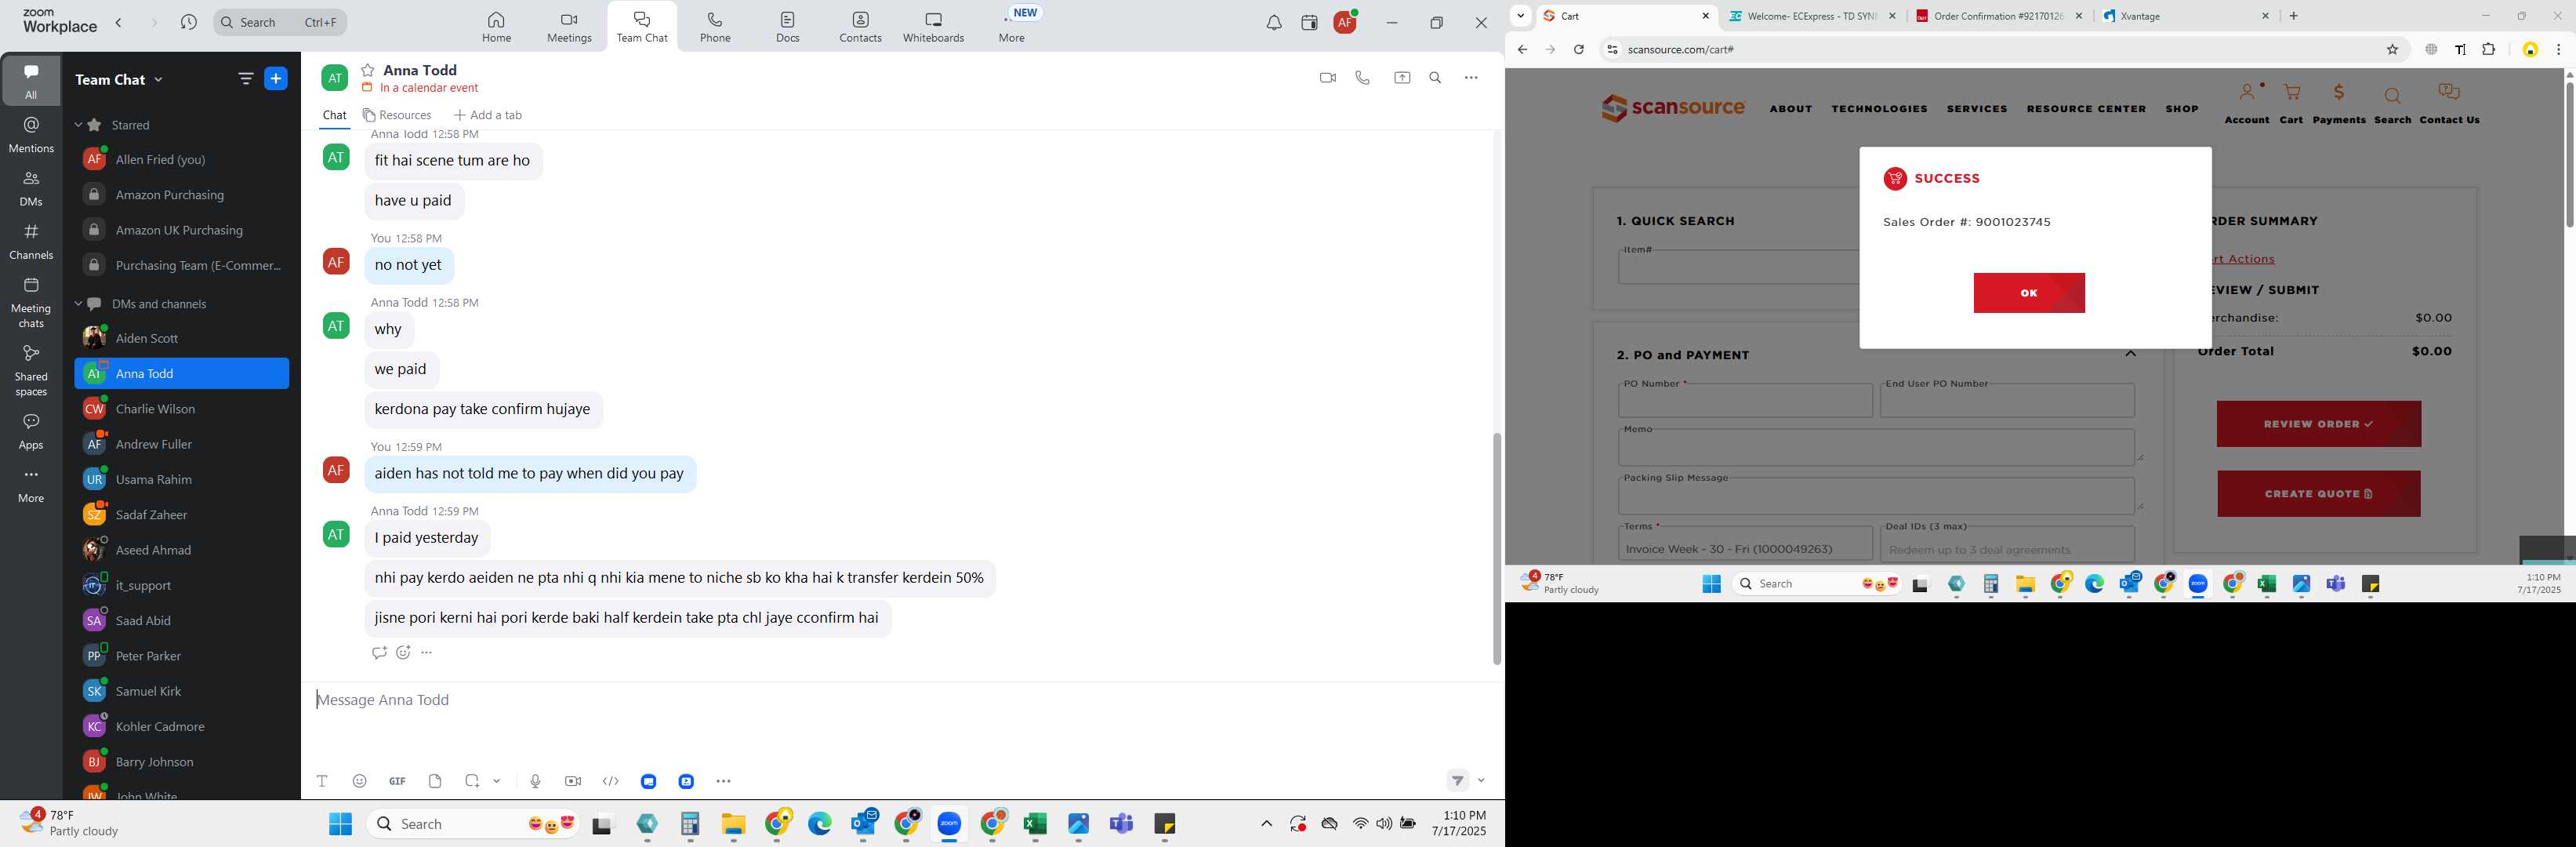Collapse the PO and PAYMENT section

click(2131, 354)
